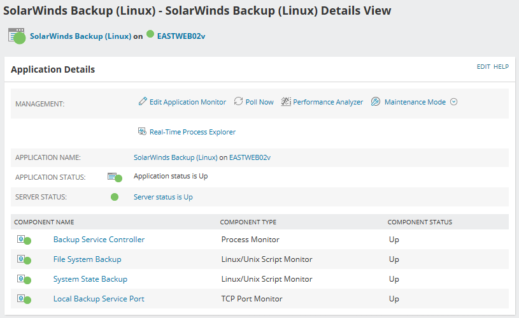Follow the EASTWEB02v node link in header
This screenshot has width=519, height=318.
pos(181,36)
